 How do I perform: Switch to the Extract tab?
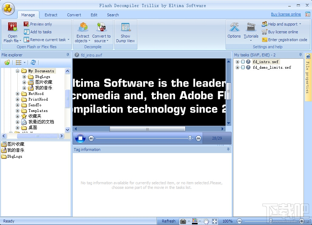pyautogui.click(x=51, y=15)
